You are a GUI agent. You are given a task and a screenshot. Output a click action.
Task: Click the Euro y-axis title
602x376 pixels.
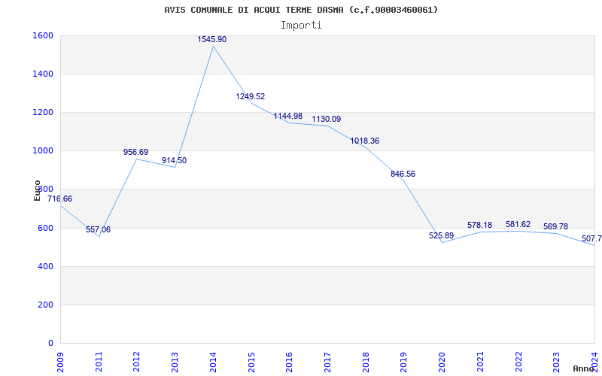pyautogui.click(x=37, y=190)
